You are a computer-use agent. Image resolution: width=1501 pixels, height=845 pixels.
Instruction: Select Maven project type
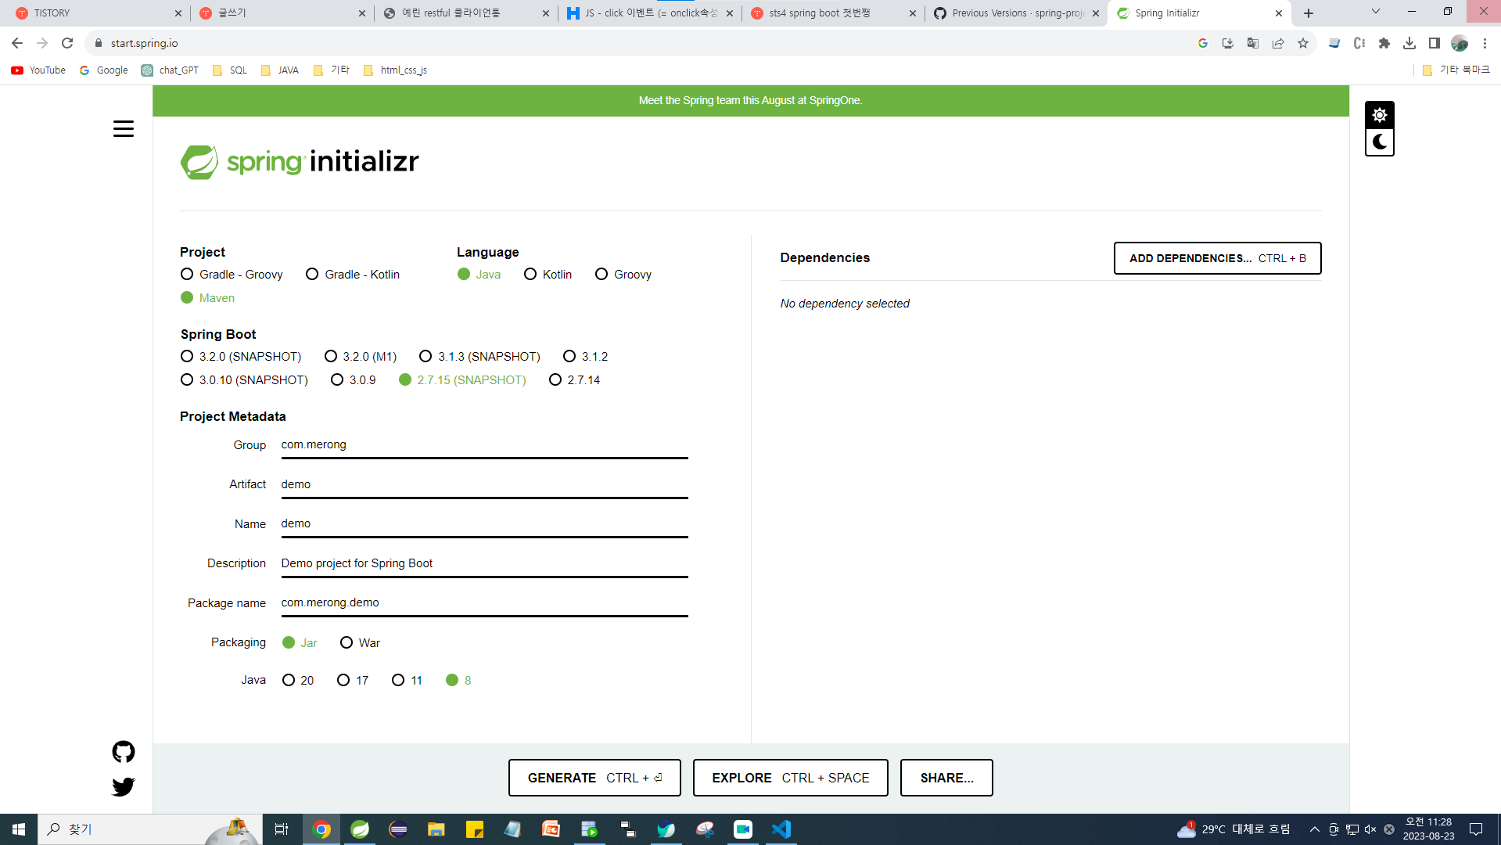(208, 298)
